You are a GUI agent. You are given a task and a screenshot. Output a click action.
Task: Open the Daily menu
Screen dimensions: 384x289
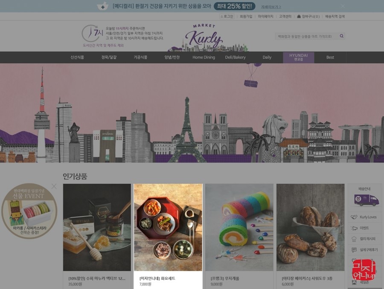click(267, 57)
